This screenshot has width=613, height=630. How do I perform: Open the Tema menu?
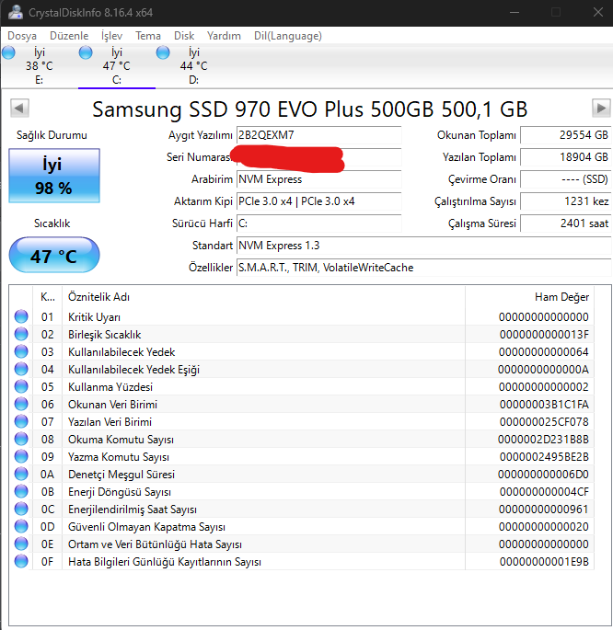148,36
